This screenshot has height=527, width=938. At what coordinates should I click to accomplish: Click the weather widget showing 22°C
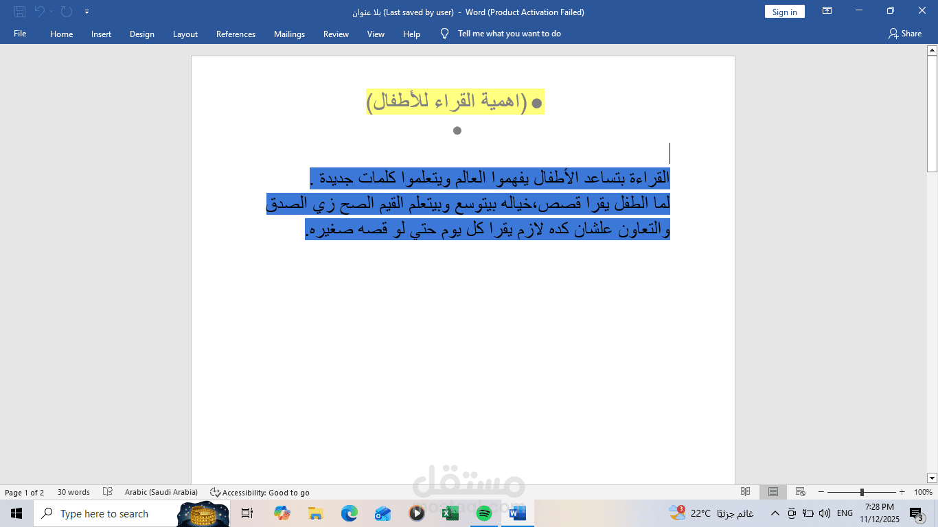(711, 513)
